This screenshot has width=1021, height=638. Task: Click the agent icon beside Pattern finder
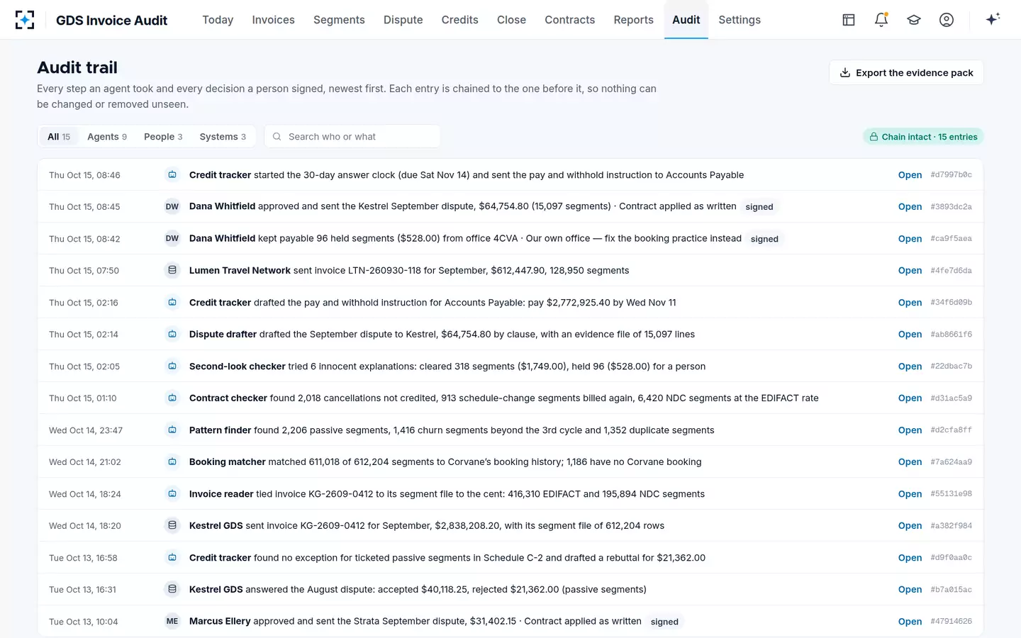point(172,430)
